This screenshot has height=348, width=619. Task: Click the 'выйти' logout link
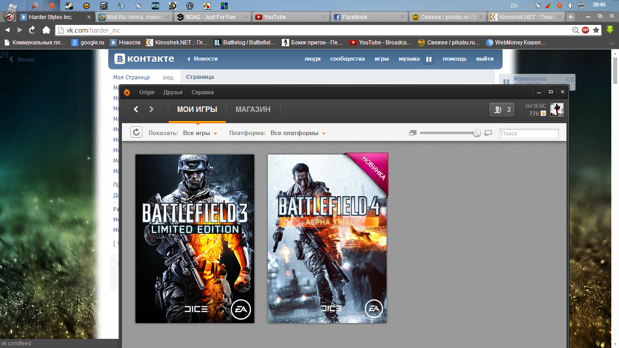485,59
